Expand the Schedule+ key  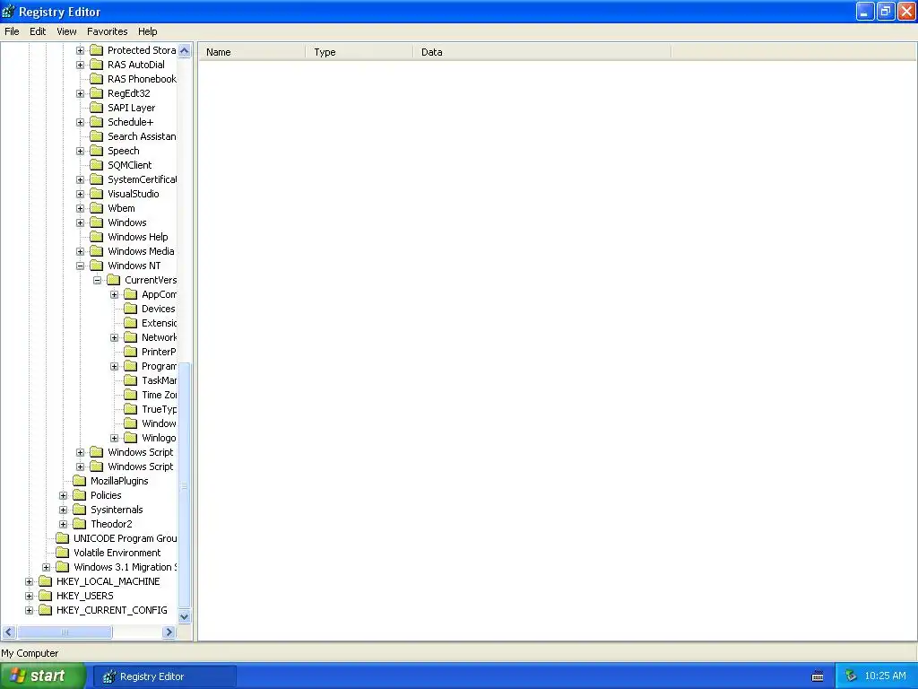pyautogui.click(x=80, y=122)
